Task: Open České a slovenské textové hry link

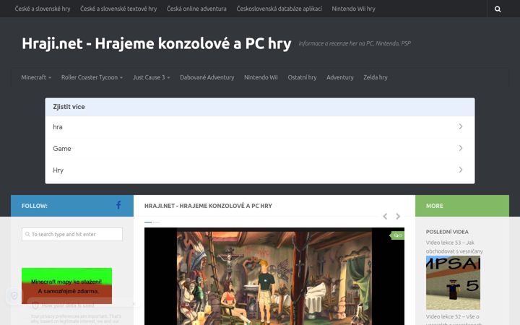Action: (118, 9)
